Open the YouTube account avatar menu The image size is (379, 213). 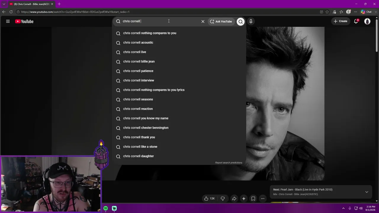click(367, 21)
